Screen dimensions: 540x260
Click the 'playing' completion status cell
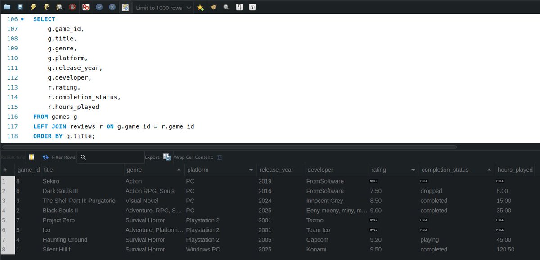point(456,240)
